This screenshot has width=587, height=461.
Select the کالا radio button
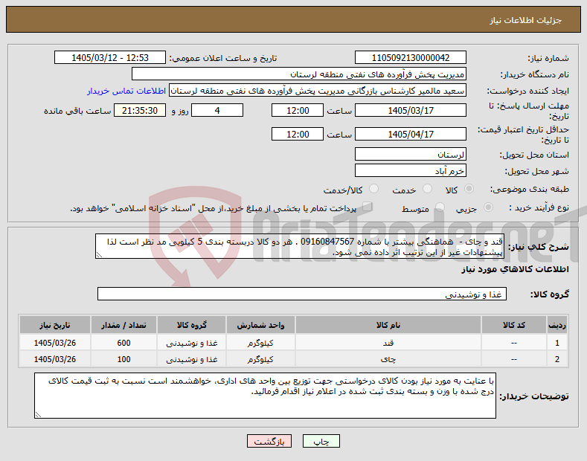tap(469, 189)
